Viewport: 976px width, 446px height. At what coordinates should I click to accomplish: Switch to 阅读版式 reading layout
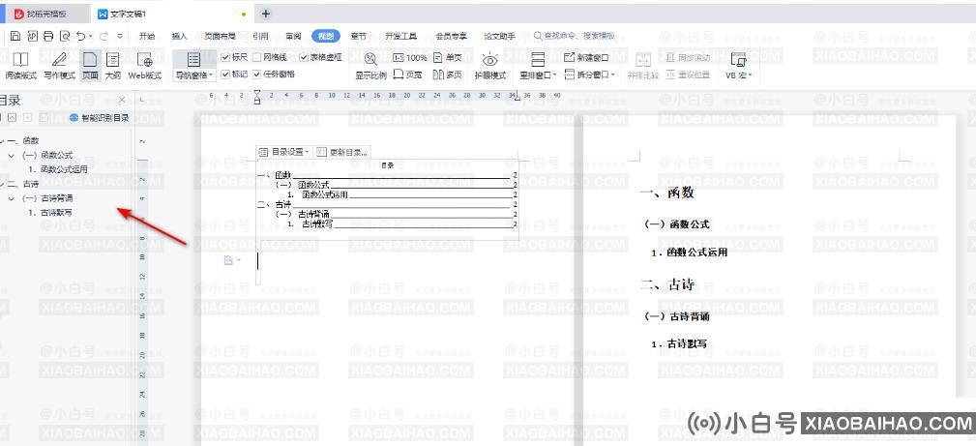click(x=20, y=67)
